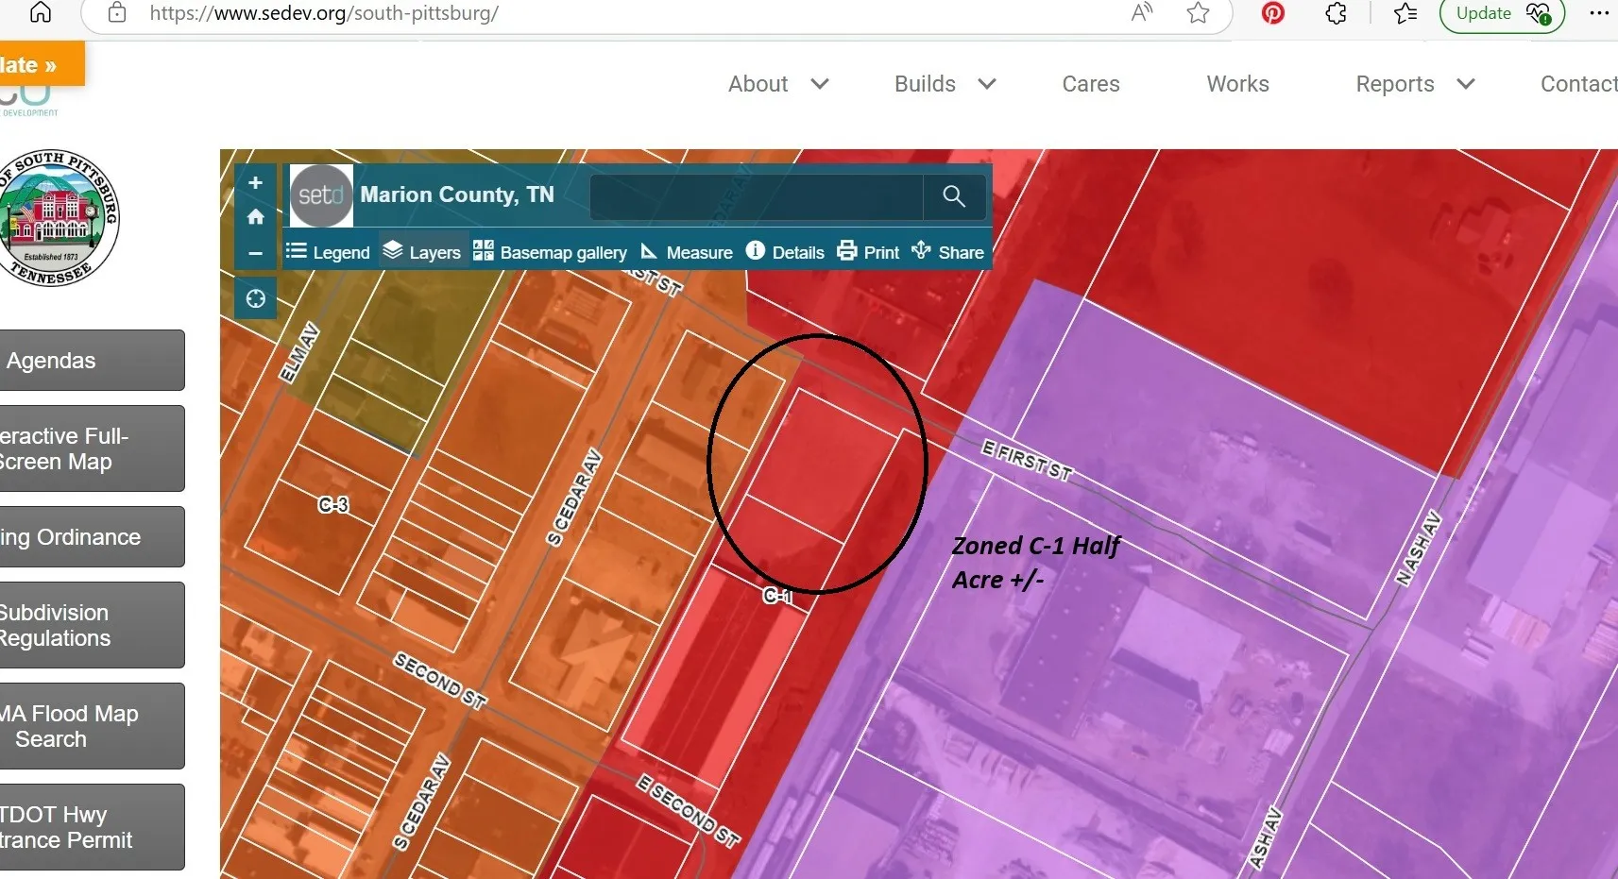Zoom out the map with minus button
Image resolution: width=1618 pixels, height=879 pixels.
tap(255, 253)
